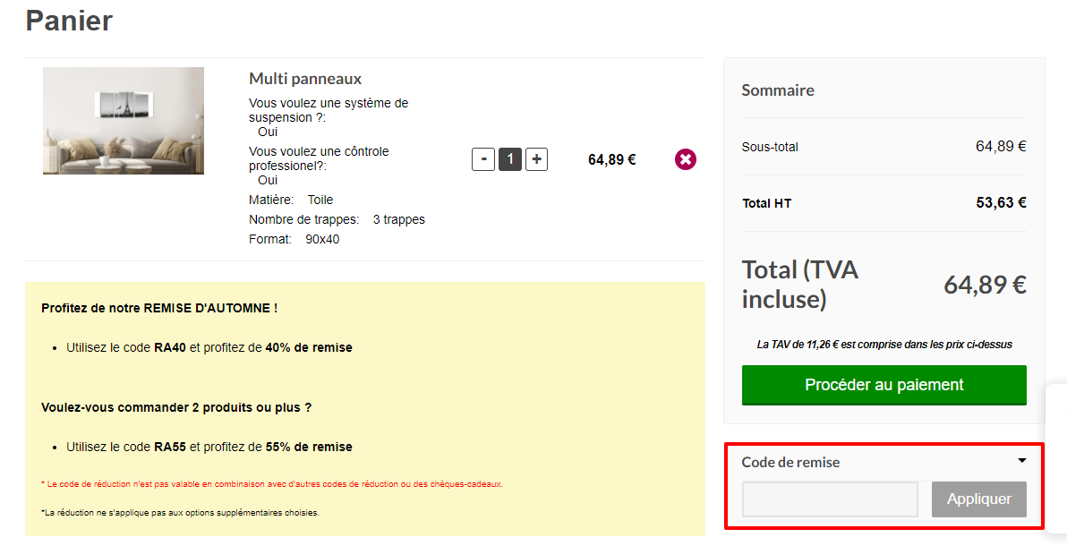Image resolution: width=1067 pixels, height=546 pixels.
Task: Click the Sommaire heading in the summary box
Action: tap(778, 90)
